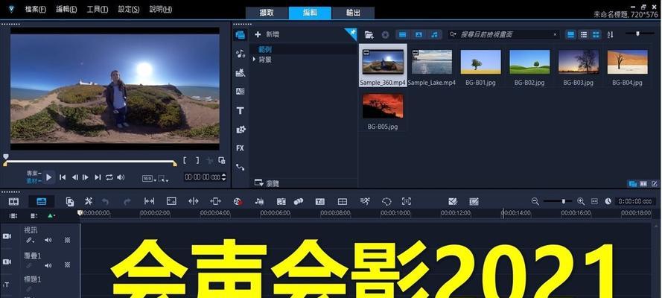Toggle ripple editing on 視訊 track

point(29,240)
